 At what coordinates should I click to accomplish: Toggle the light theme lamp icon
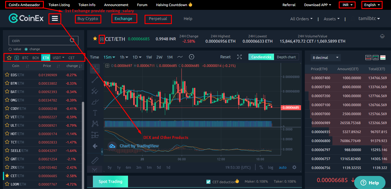(382, 36)
